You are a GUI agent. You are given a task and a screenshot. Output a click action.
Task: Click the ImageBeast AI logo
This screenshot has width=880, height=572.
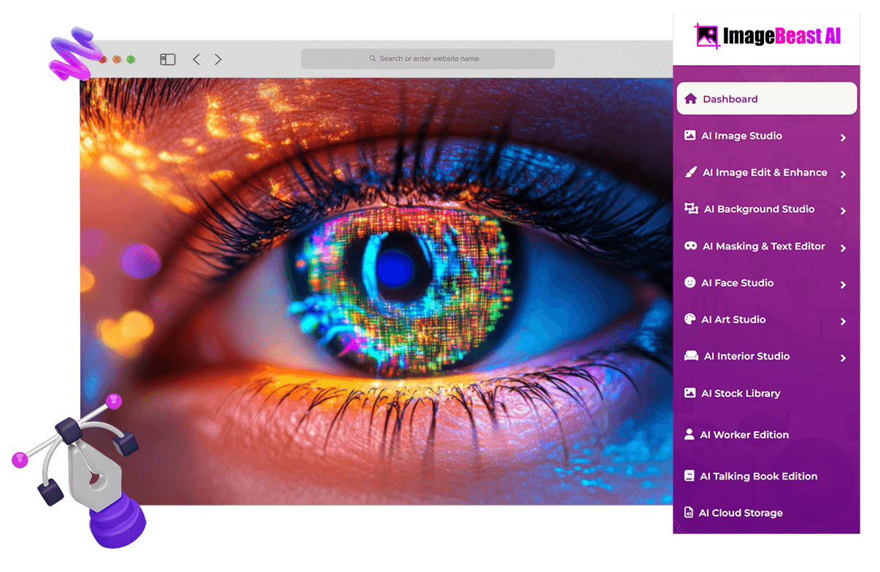click(x=767, y=36)
